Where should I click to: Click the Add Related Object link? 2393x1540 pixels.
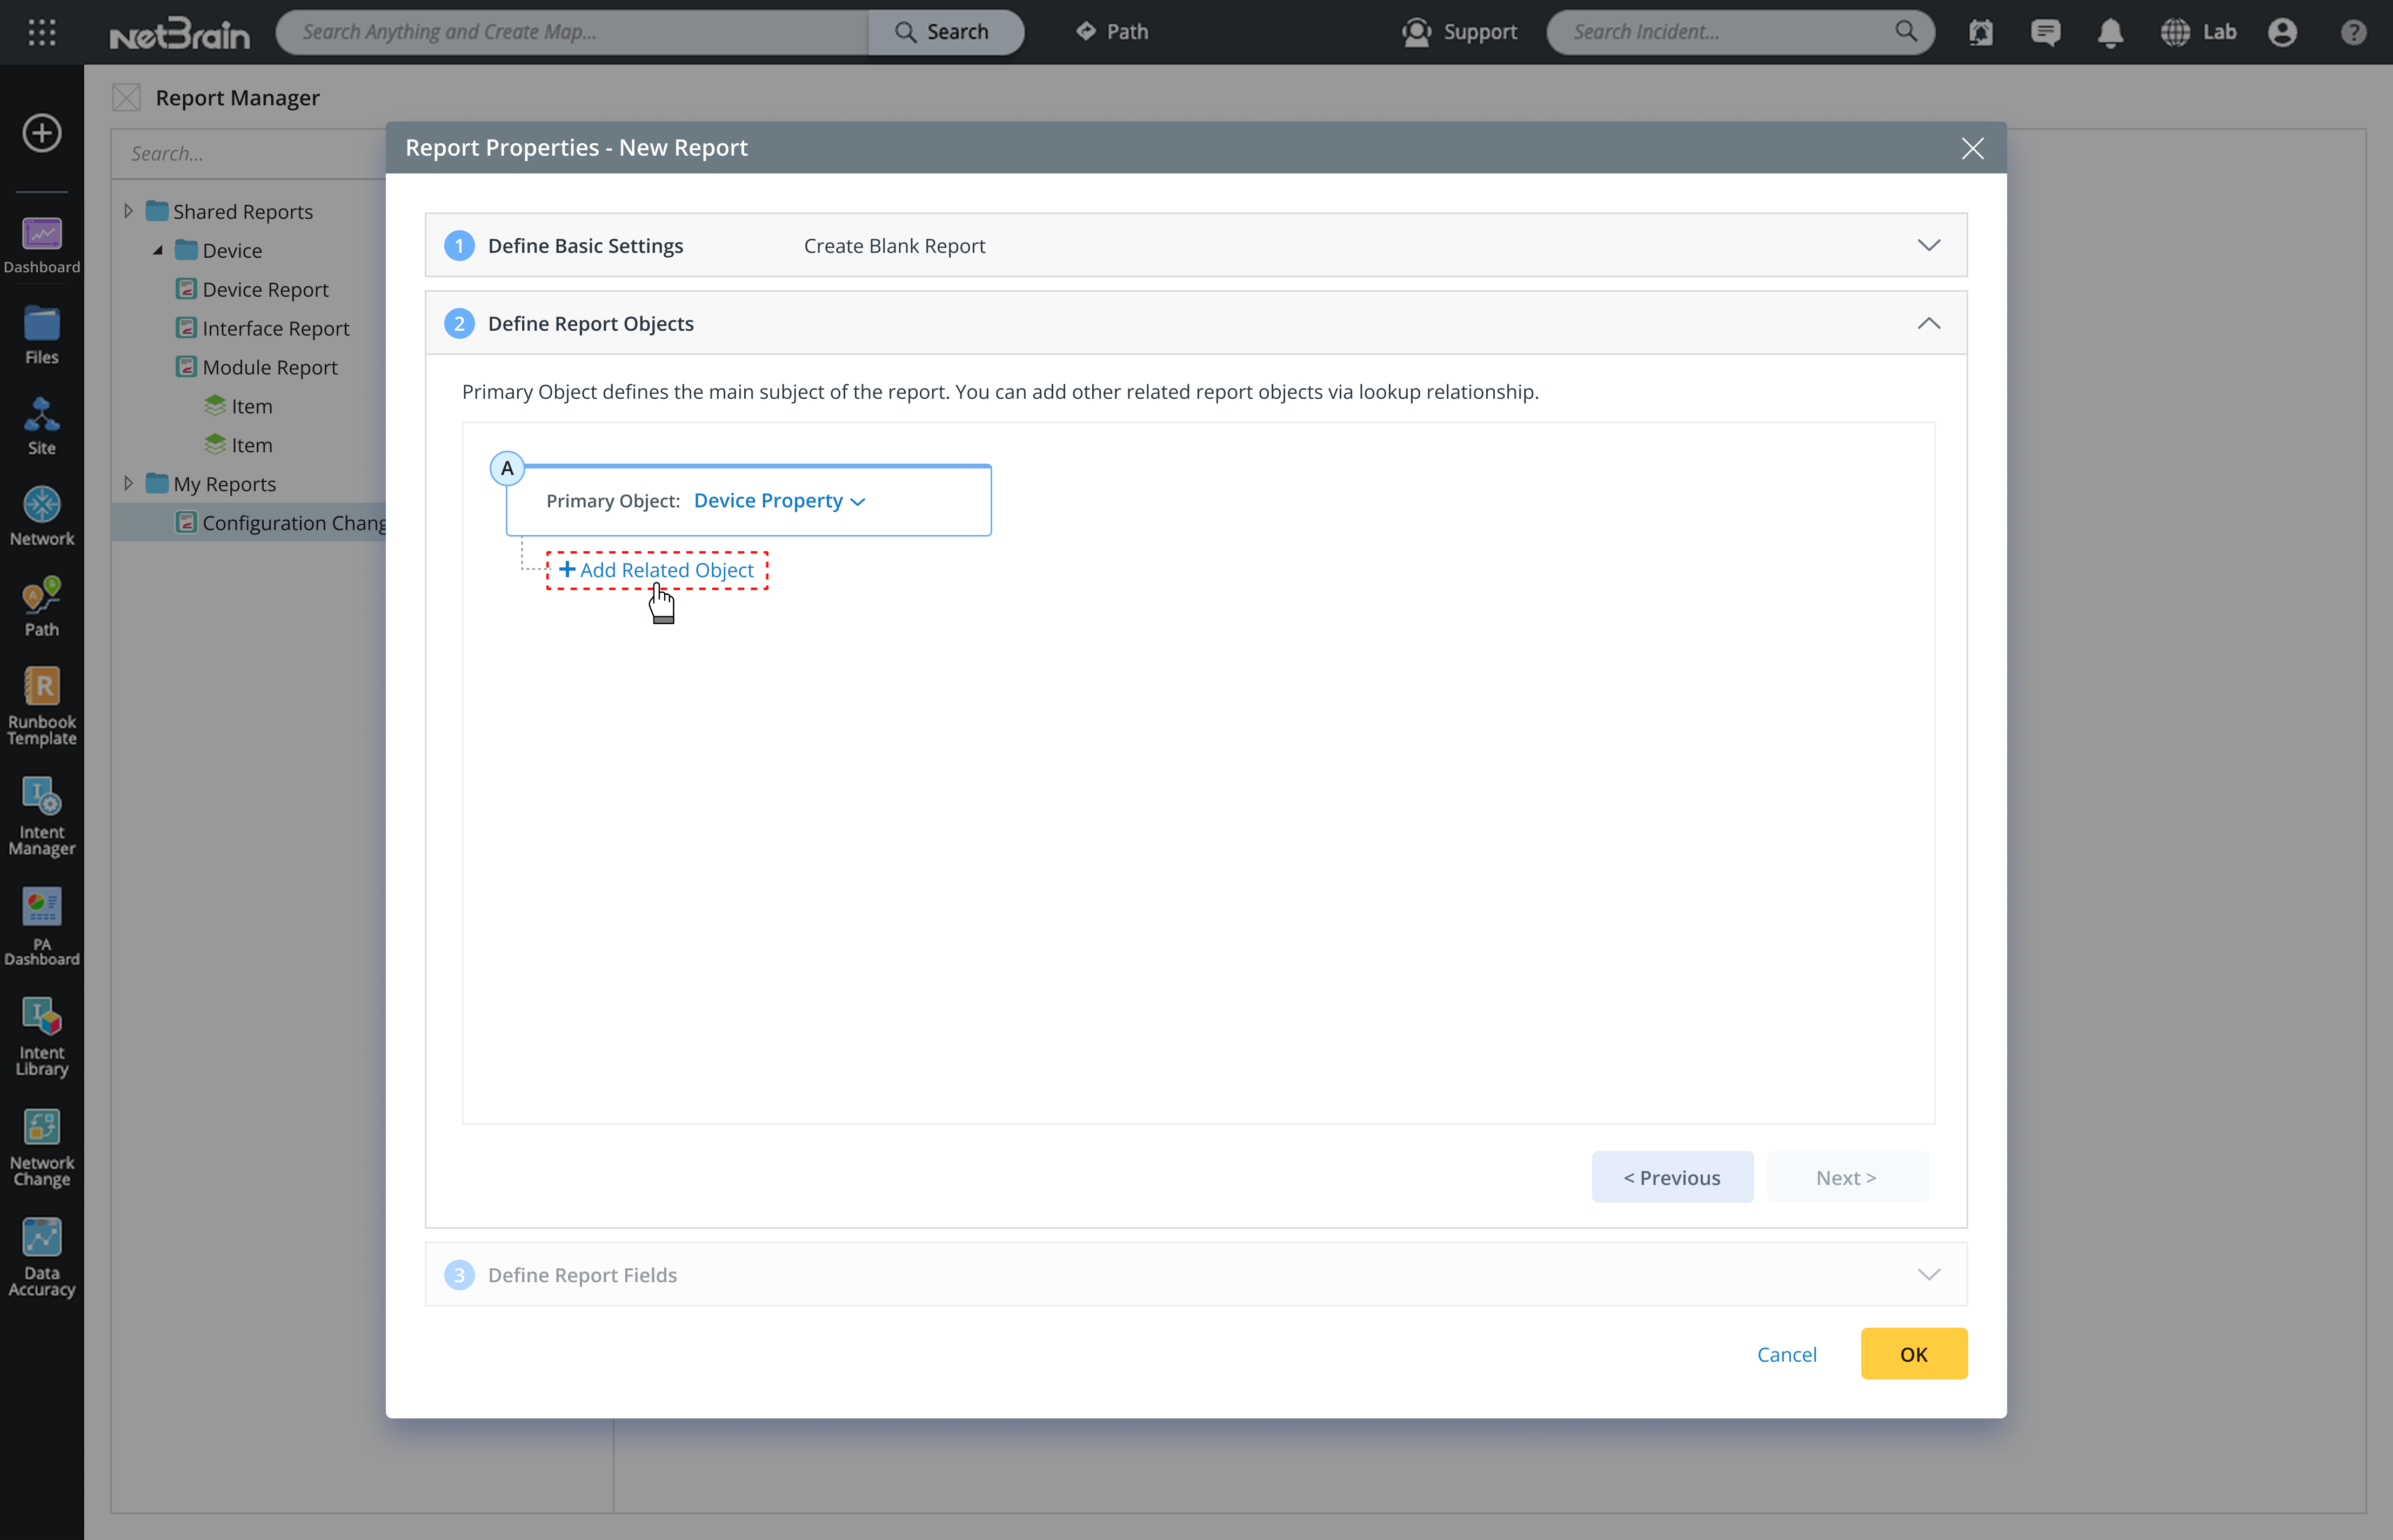point(657,570)
